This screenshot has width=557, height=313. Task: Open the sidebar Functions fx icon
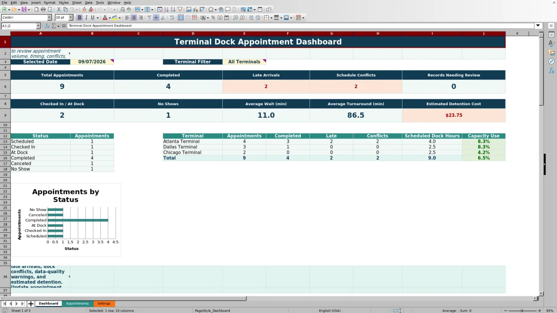point(551,70)
